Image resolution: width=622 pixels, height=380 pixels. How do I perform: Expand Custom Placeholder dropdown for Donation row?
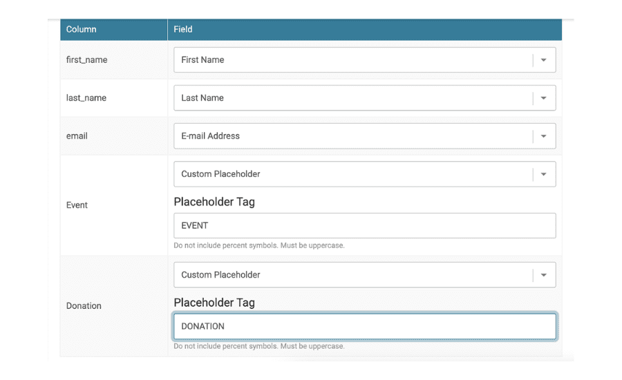pyautogui.click(x=364, y=275)
